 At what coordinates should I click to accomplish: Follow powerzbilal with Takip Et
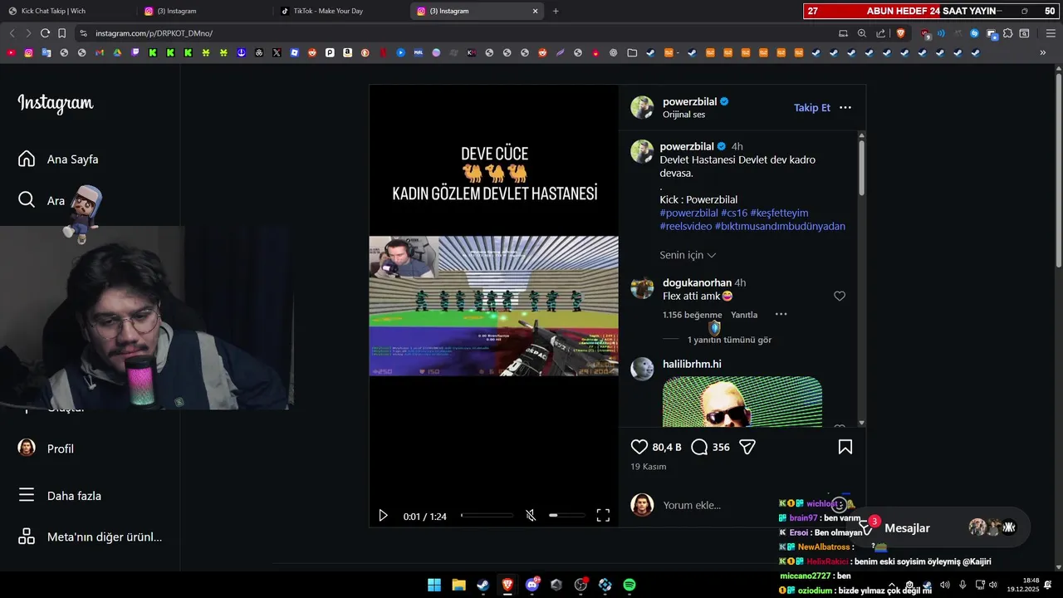pos(812,107)
